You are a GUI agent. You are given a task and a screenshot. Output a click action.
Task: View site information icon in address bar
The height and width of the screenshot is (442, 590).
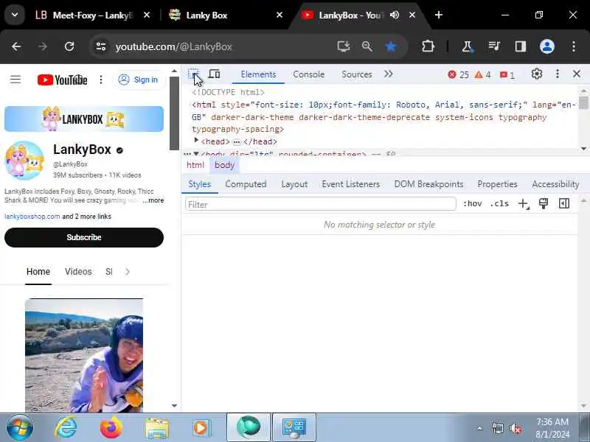[x=101, y=46]
